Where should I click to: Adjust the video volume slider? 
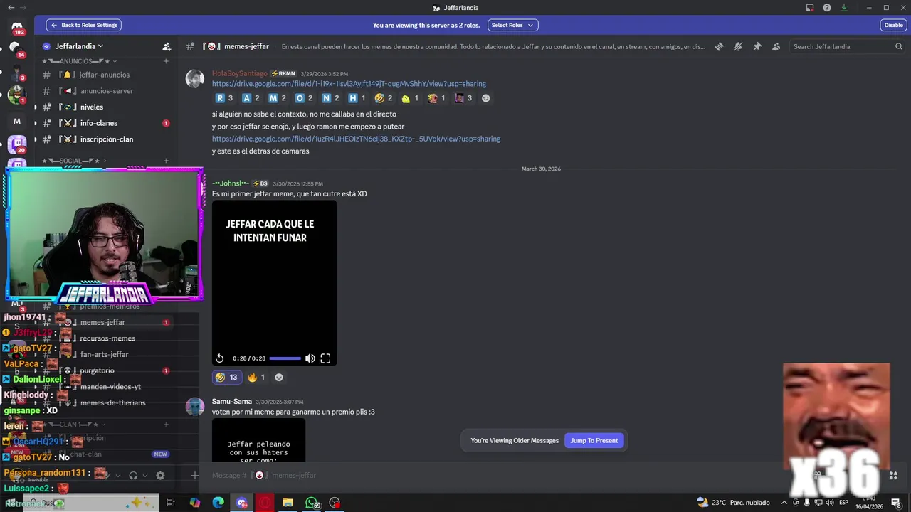coord(285,358)
